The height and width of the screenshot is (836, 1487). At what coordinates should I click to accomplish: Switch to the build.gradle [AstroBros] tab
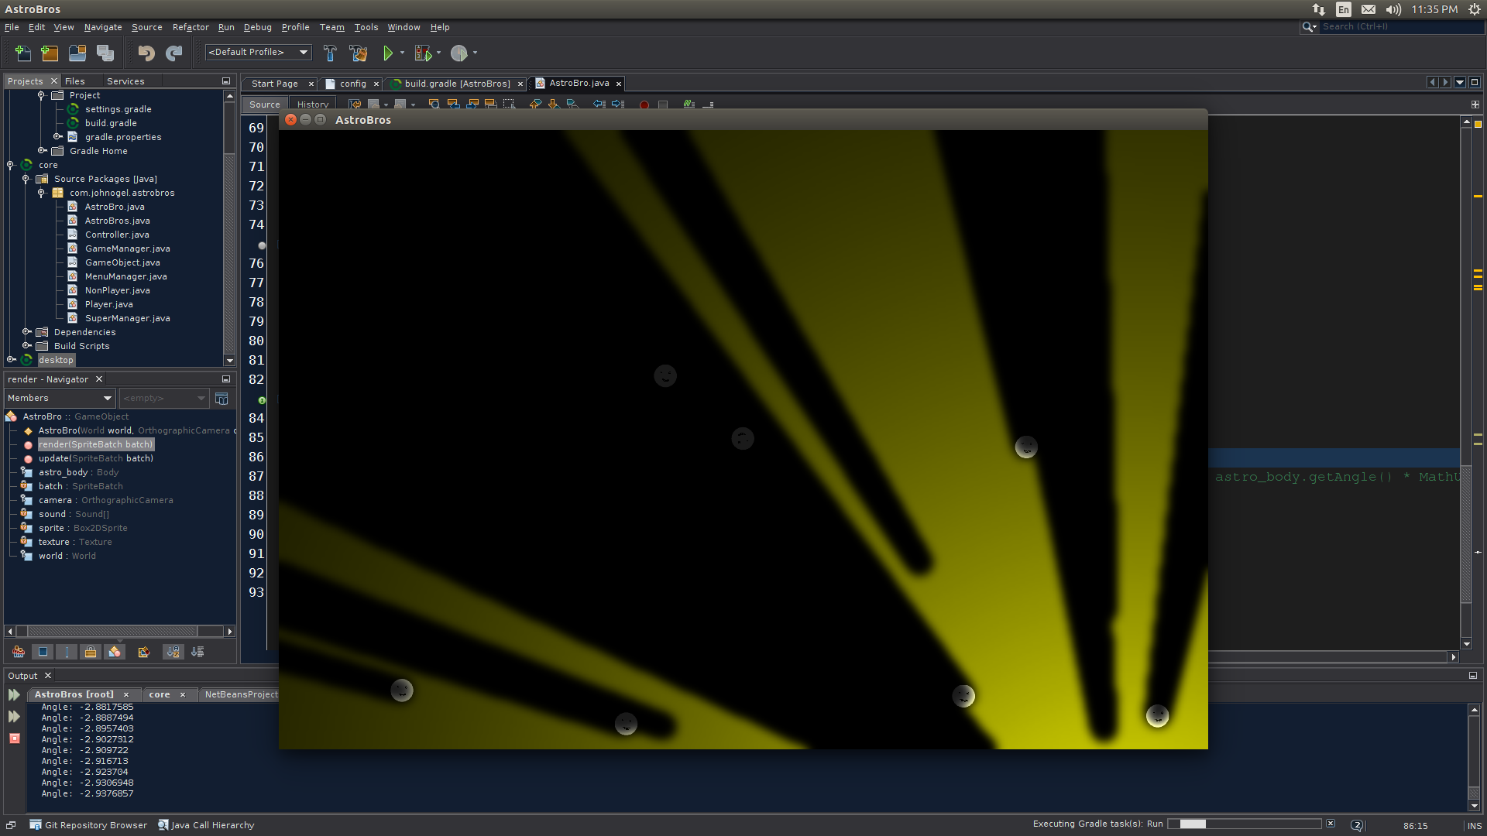457,84
